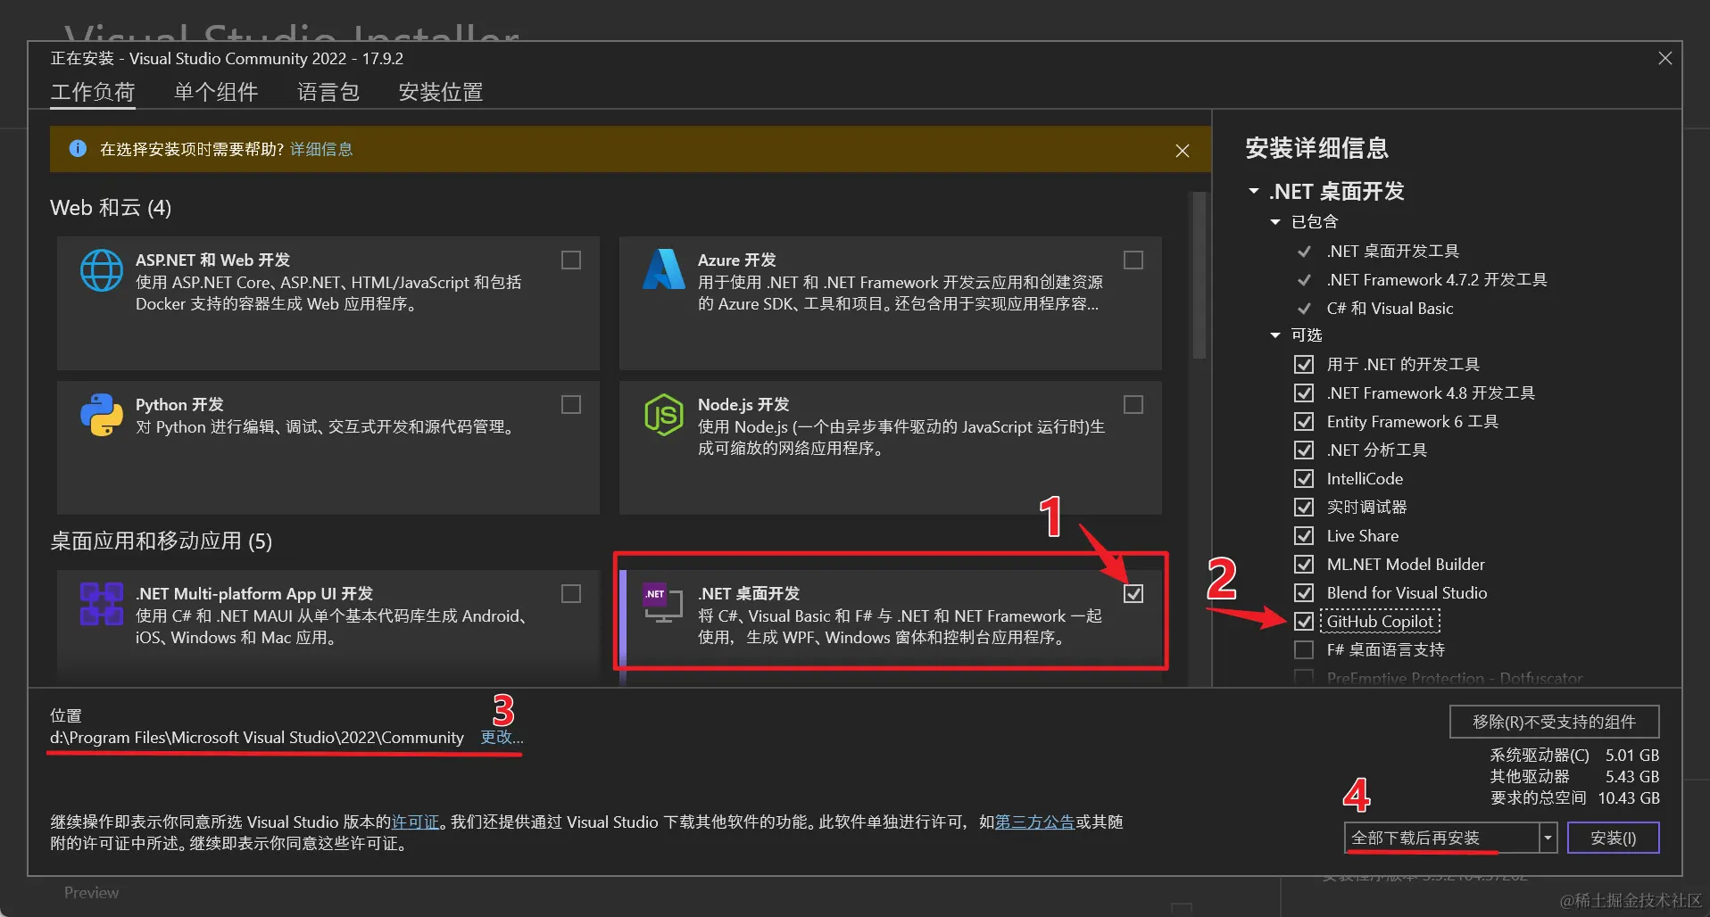Click the 系统驱动器(C) 5.01 GB entry
The height and width of the screenshot is (917, 1710).
[x=1575, y=755]
